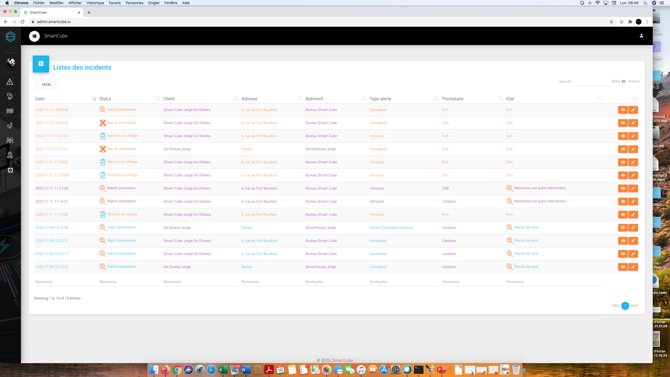Open the alerts warning triangle in sidebar
The image size is (670, 377).
point(10,82)
